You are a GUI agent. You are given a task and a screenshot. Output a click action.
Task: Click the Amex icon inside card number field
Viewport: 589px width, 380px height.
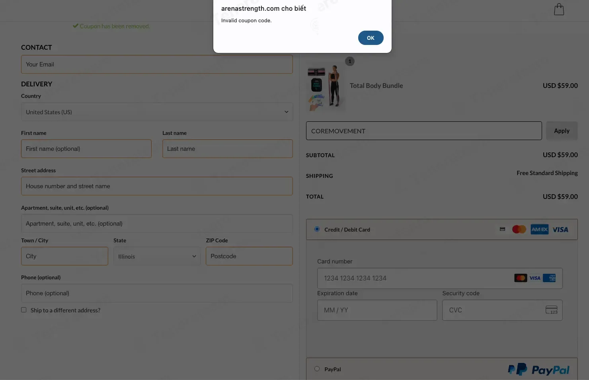(x=549, y=278)
